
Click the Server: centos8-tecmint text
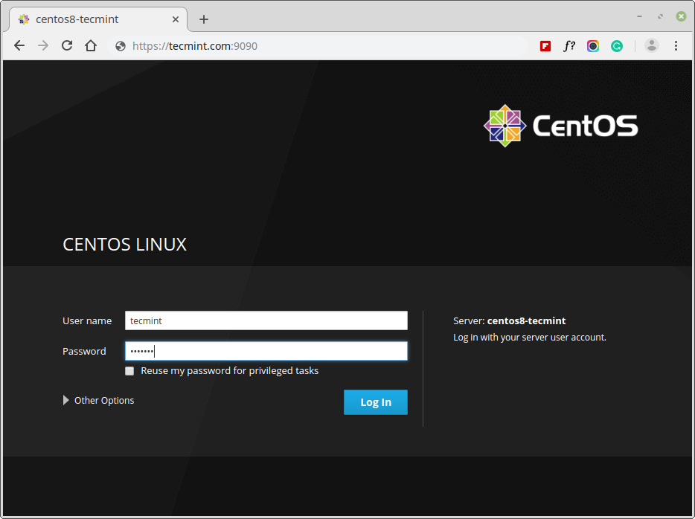coord(509,320)
